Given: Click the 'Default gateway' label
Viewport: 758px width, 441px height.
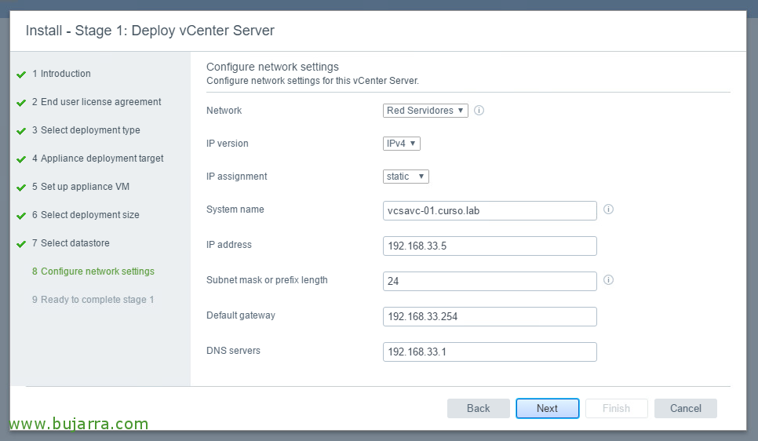Looking at the screenshot, I should pyautogui.click(x=241, y=315).
